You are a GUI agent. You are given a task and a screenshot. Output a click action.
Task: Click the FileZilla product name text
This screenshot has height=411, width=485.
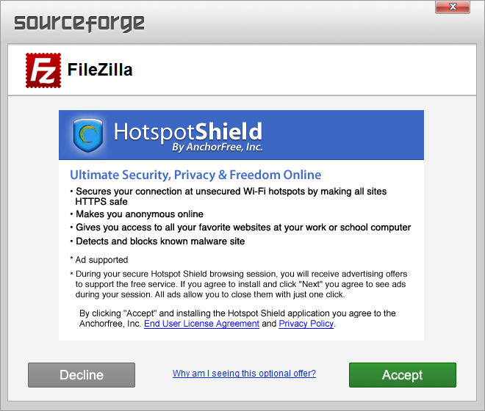click(100, 70)
